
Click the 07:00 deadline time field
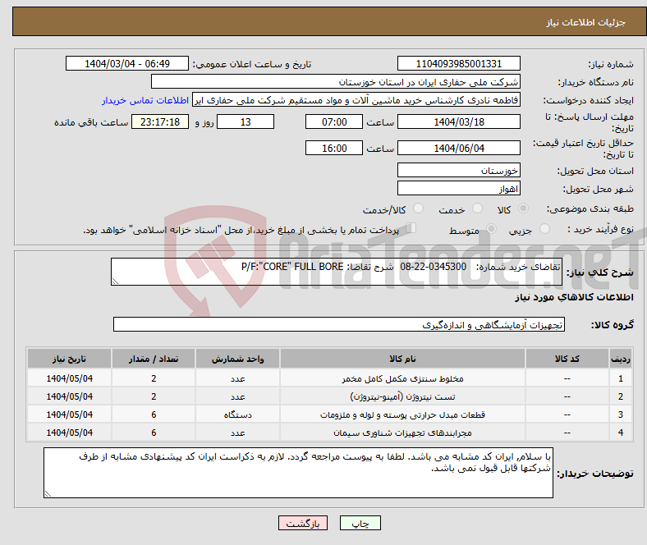coord(333,121)
